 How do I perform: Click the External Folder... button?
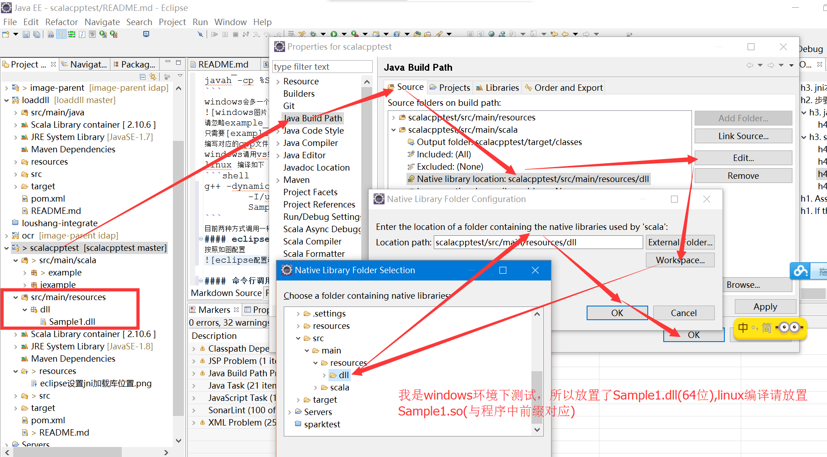click(680, 242)
